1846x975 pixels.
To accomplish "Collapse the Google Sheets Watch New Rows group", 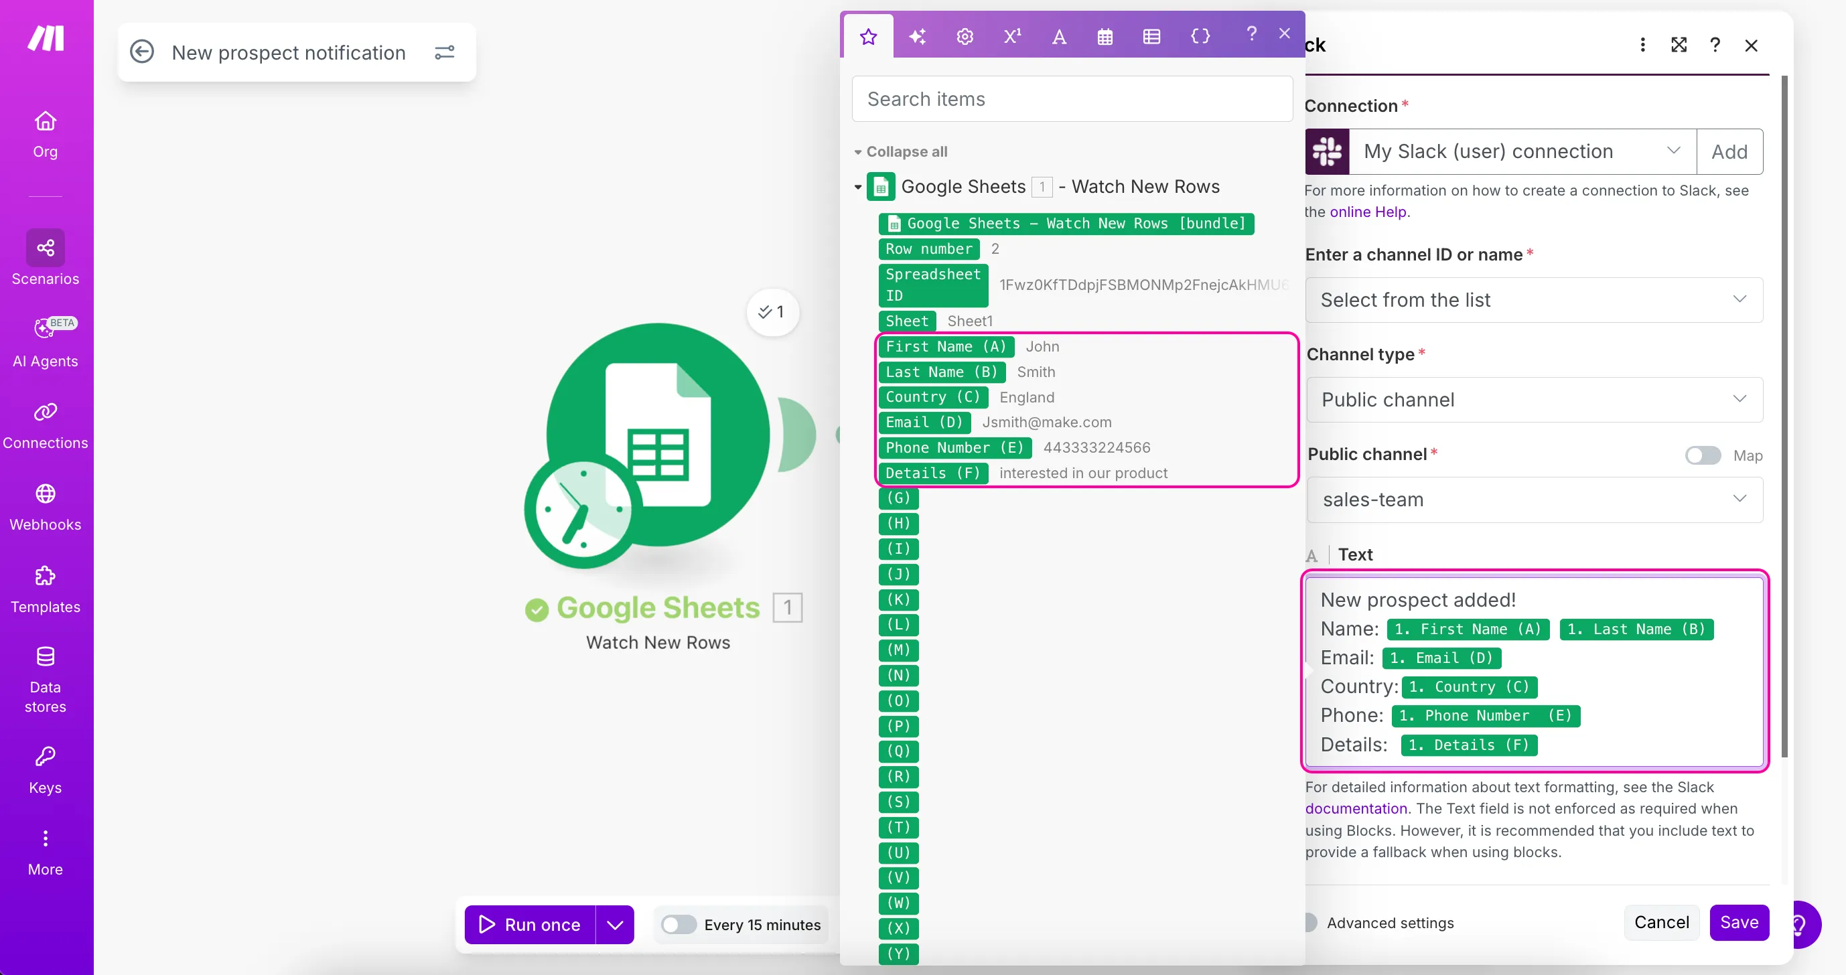I will 858,187.
